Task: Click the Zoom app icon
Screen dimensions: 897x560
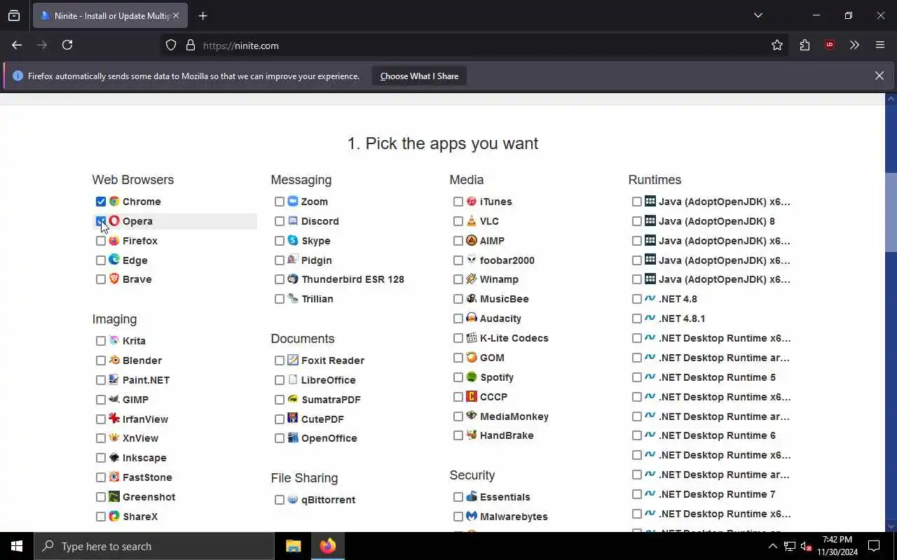Action: tap(293, 202)
